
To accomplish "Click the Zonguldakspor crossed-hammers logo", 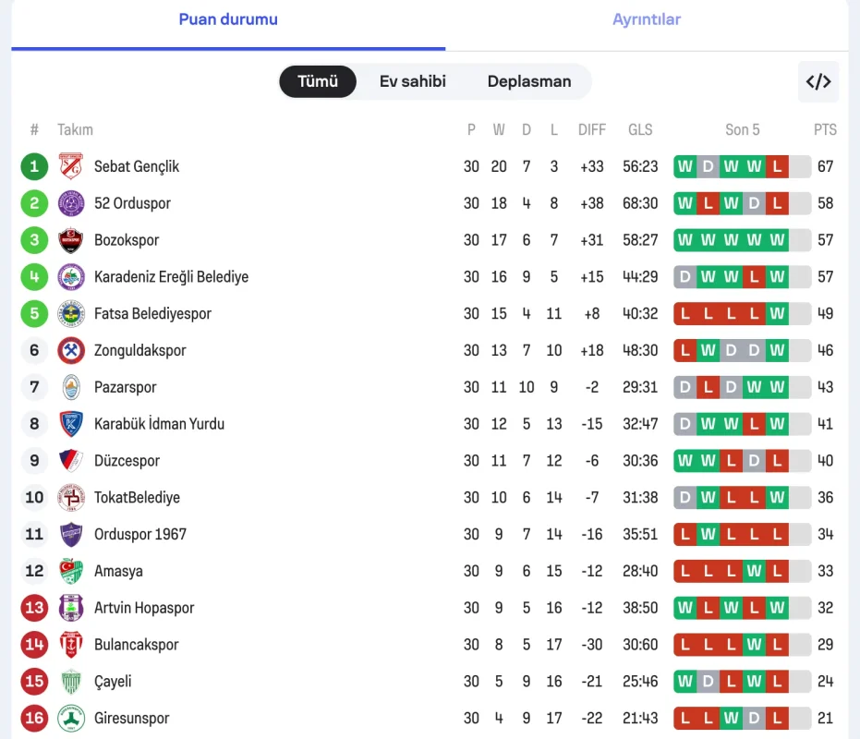I will click(x=71, y=350).
